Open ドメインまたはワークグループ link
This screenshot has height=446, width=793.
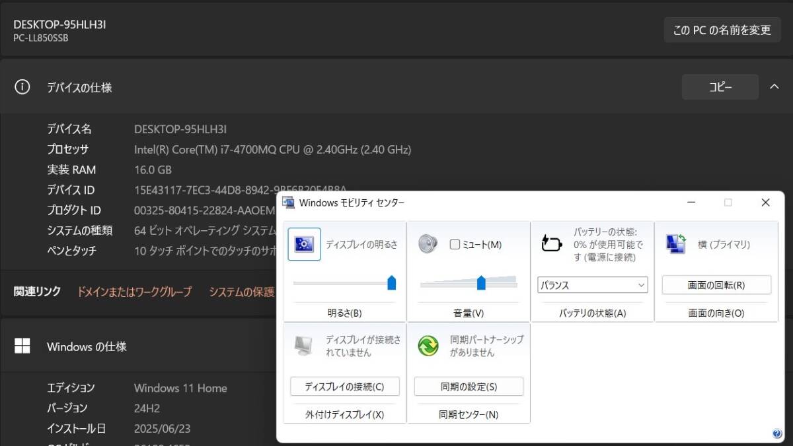(x=134, y=292)
